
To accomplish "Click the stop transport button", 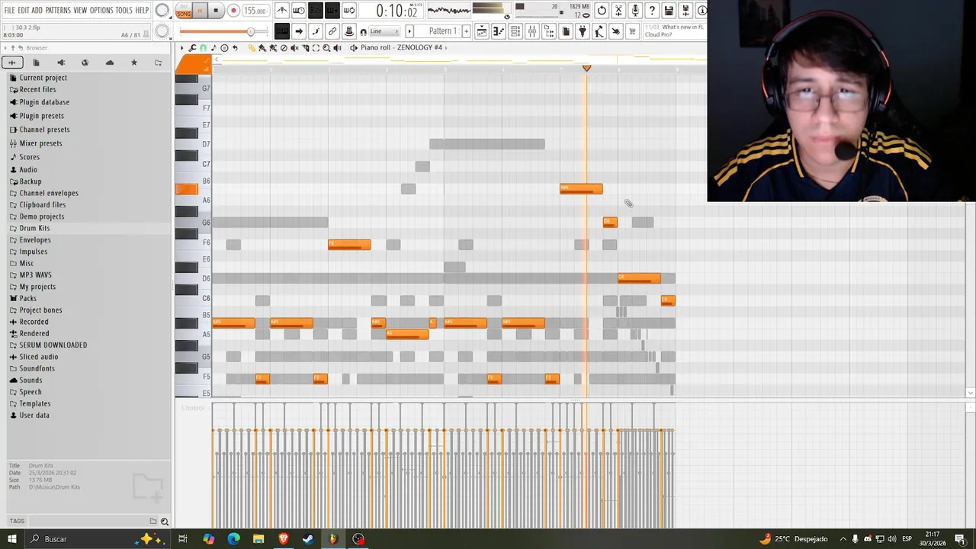I will tap(216, 11).
